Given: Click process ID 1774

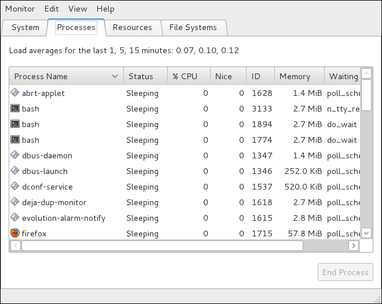Looking at the screenshot, I should click(x=262, y=140).
